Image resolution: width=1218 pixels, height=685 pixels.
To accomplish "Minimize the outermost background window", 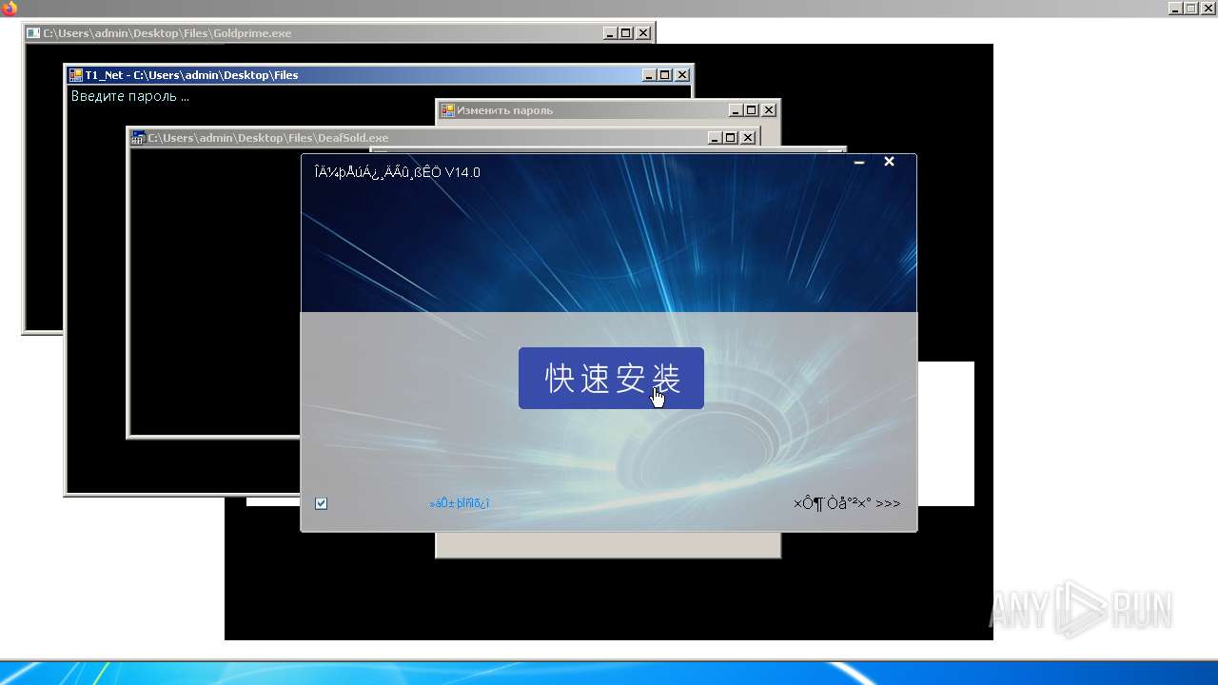I will [x=1175, y=8].
